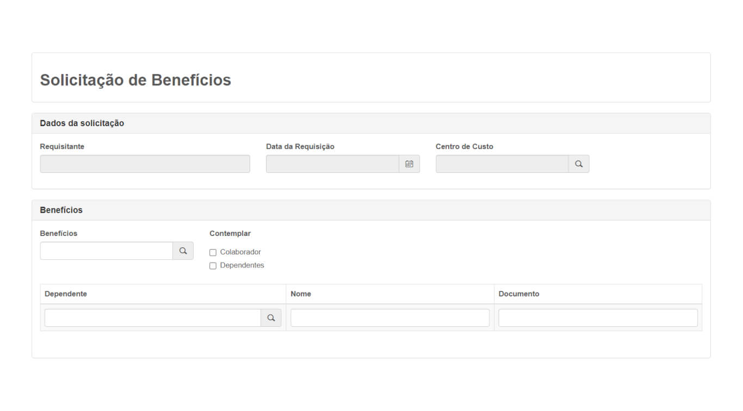
Task: Click the Documento column header
Action: tap(519, 294)
